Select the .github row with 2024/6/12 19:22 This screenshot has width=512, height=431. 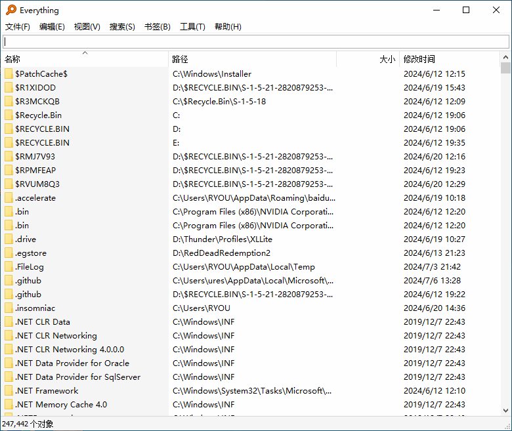[250, 295]
